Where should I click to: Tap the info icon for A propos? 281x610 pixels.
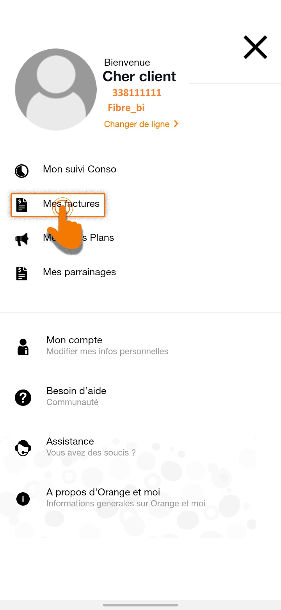[x=23, y=499]
